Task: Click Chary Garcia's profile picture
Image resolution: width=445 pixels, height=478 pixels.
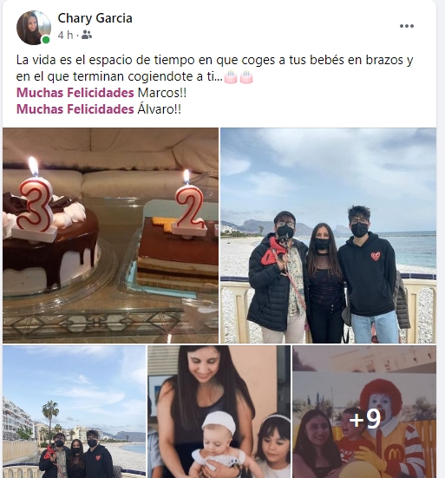Action: tap(34, 28)
